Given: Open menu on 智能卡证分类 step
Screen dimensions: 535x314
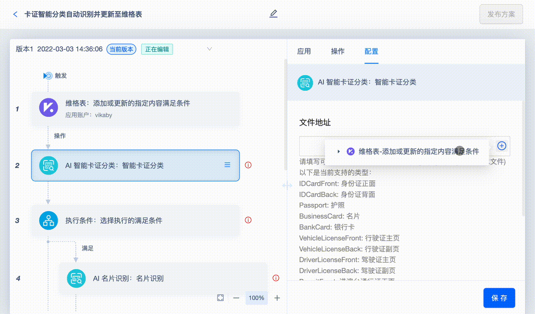Looking at the screenshot, I should point(227,165).
